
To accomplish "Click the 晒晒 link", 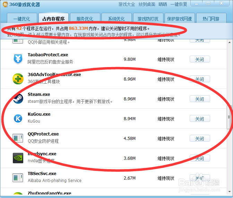I will coord(163,4).
